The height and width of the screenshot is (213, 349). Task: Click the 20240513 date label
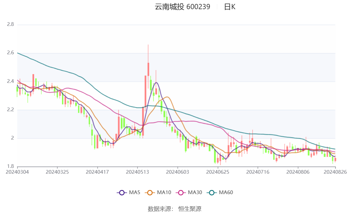(137, 172)
